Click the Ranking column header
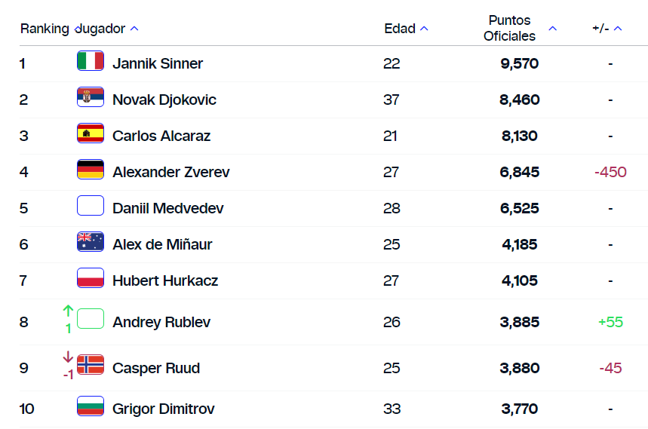Viewport: 648px width, 429px height. 45,29
